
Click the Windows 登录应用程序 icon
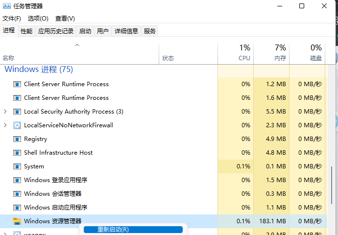click(17, 180)
